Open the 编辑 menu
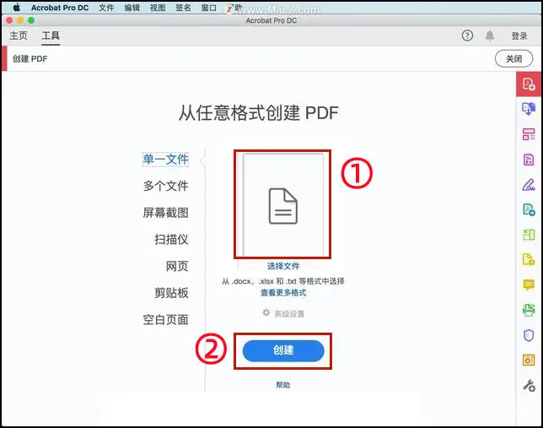The height and width of the screenshot is (428, 543). pyautogui.click(x=132, y=8)
